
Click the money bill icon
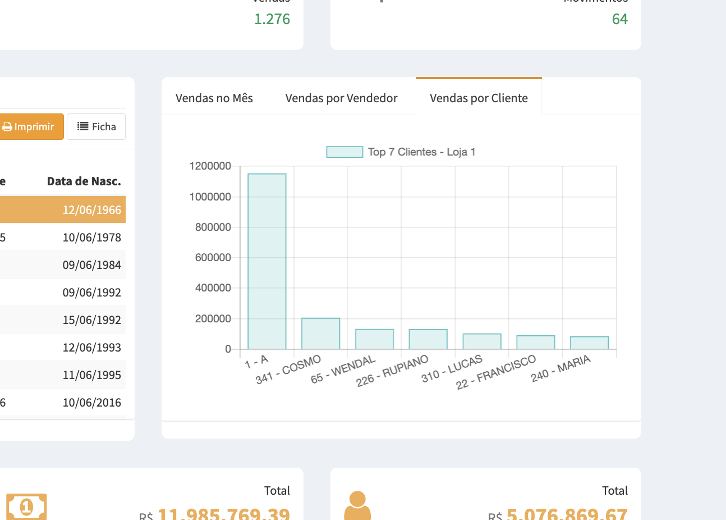coord(26,507)
